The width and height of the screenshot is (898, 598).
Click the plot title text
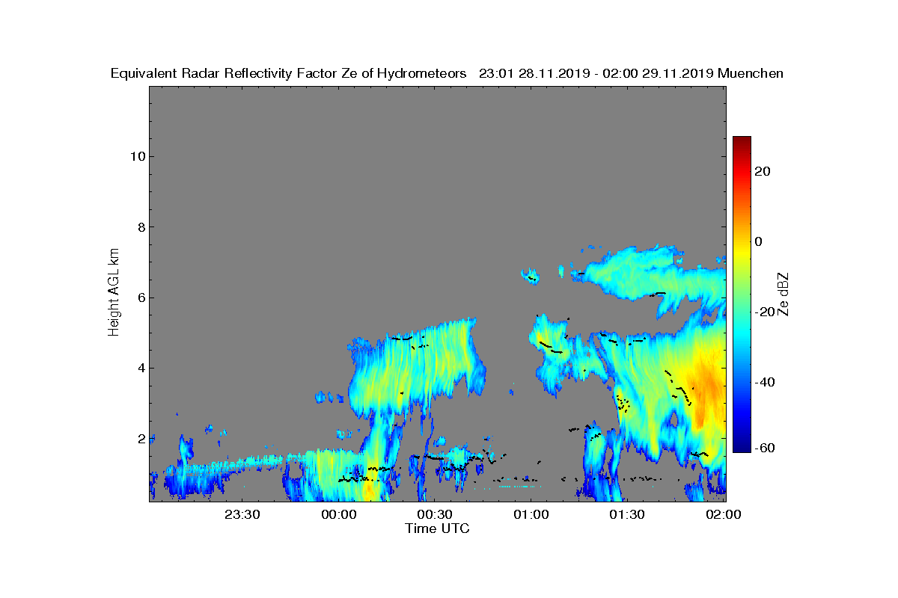point(447,73)
